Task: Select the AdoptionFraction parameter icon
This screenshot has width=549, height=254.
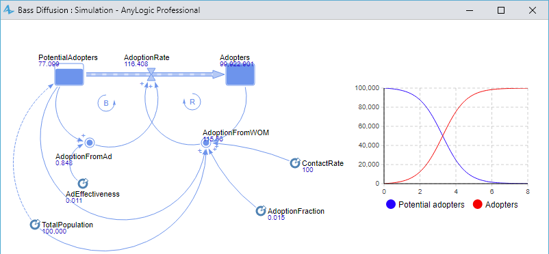Action: point(261,211)
